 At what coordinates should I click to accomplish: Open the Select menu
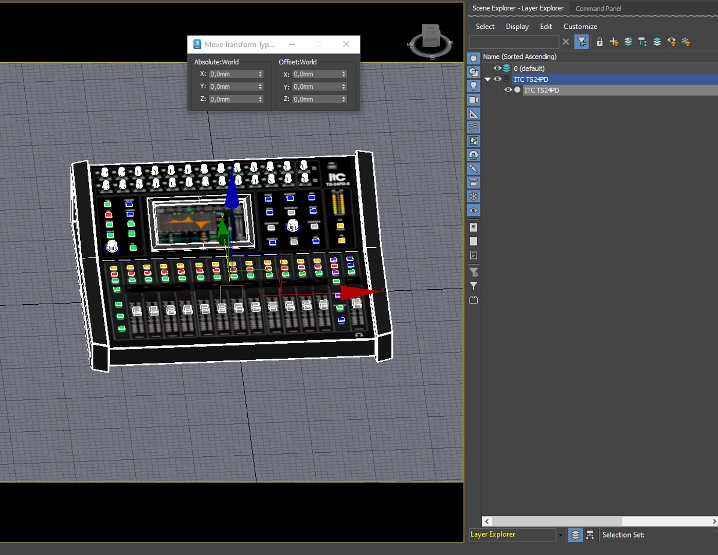click(x=485, y=26)
